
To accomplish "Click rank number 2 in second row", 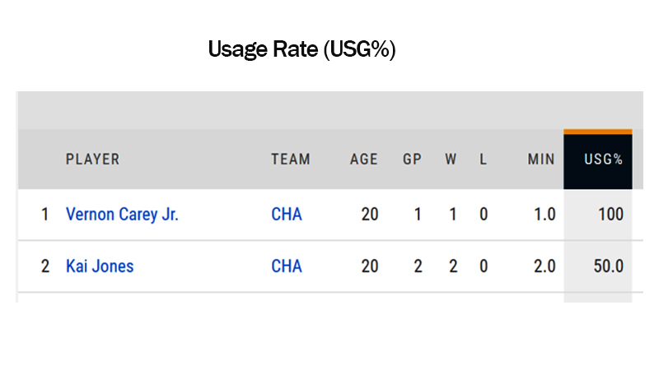I will [45, 266].
